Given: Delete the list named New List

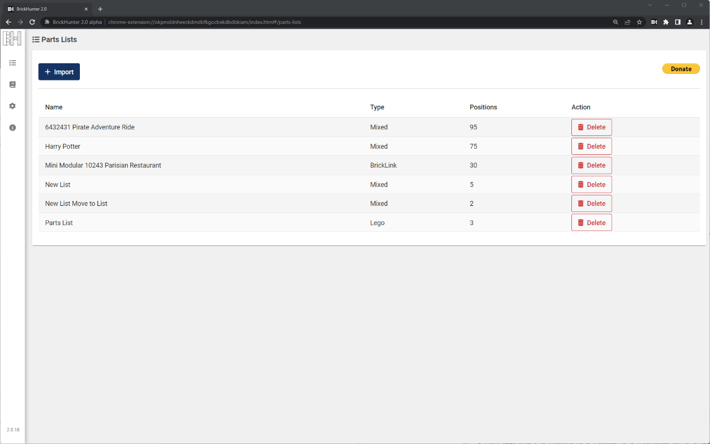Looking at the screenshot, I should [x=591, y=184].
